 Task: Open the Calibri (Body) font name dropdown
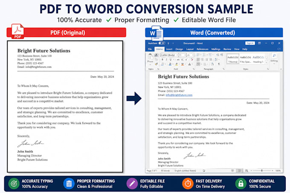point(177,55)
